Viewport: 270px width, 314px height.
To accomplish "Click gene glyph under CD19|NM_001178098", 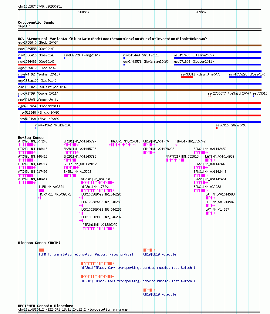I will 149,152.
